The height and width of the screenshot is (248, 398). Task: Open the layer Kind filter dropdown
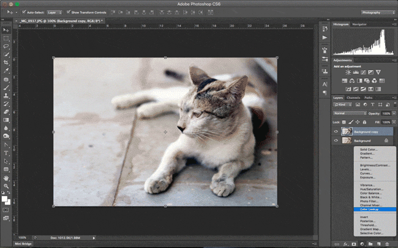pyautogui.click(x=342, y=104)
